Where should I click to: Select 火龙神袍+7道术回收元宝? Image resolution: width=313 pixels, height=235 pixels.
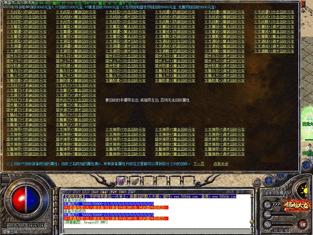click(x=224, y=135)
